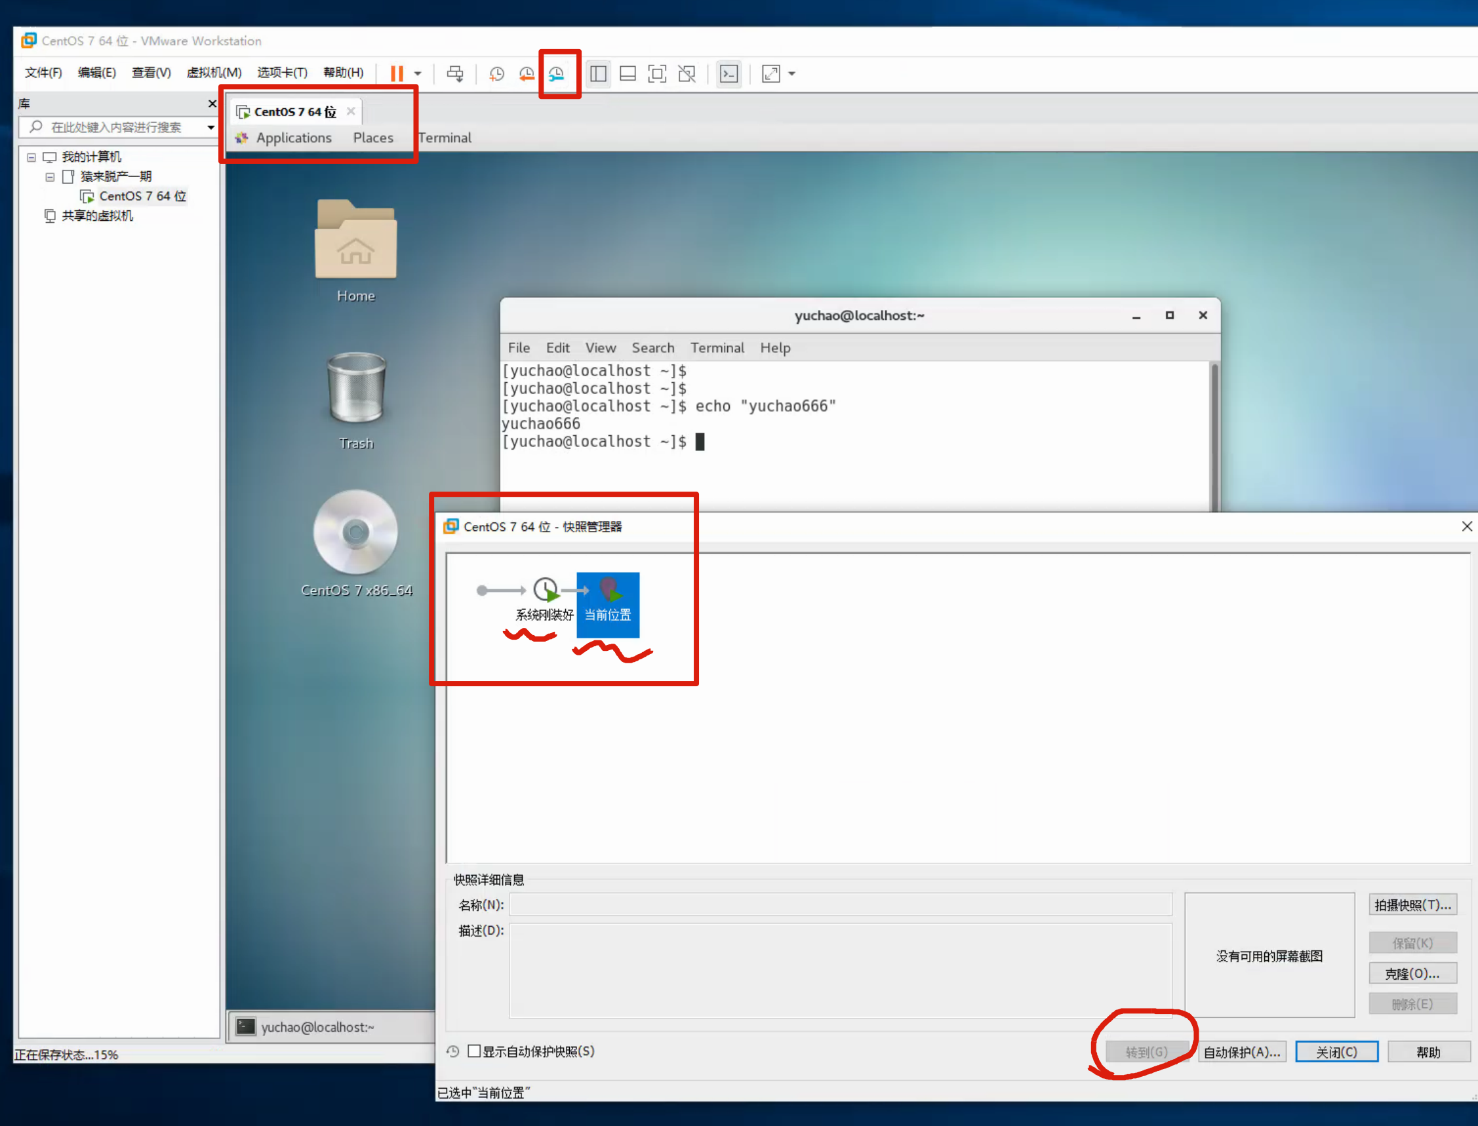Click the 名称(N) snapshot name field
This screenshot has width=1478, height=1126.
pos(840,905)
